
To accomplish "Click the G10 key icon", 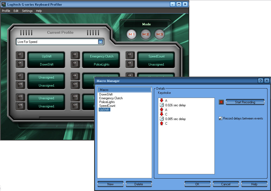I will pos(20,85).
